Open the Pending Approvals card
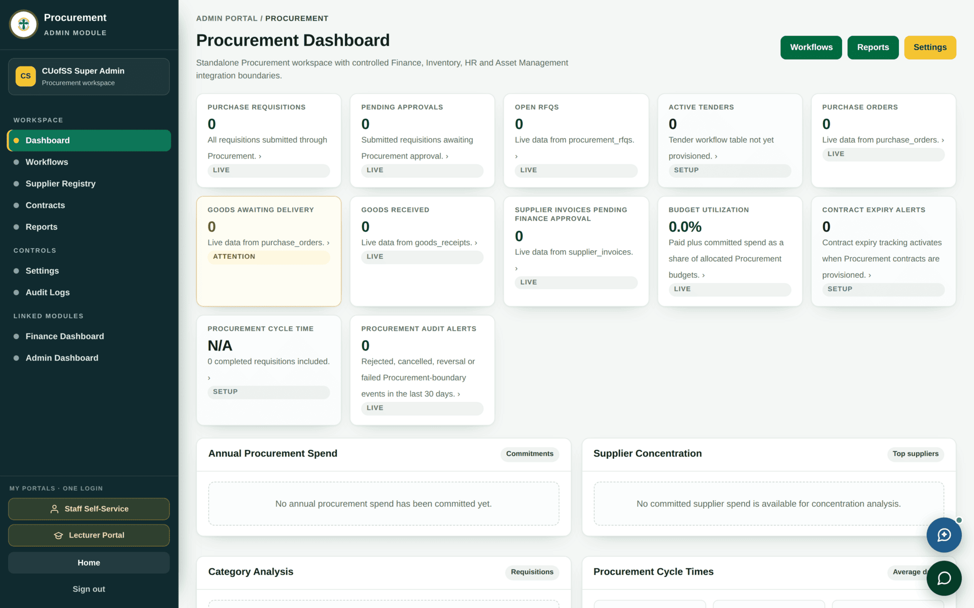The width and height of the screenshot is (974, 608). [x=422, y=140]
